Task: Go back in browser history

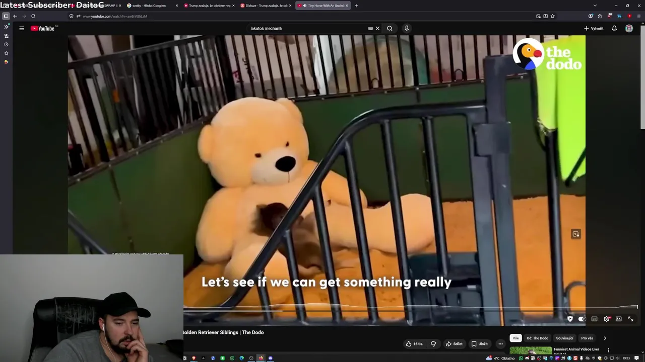Action: point(15,16)
